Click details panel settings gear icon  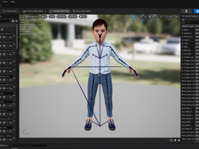click(x=17, y=21)
